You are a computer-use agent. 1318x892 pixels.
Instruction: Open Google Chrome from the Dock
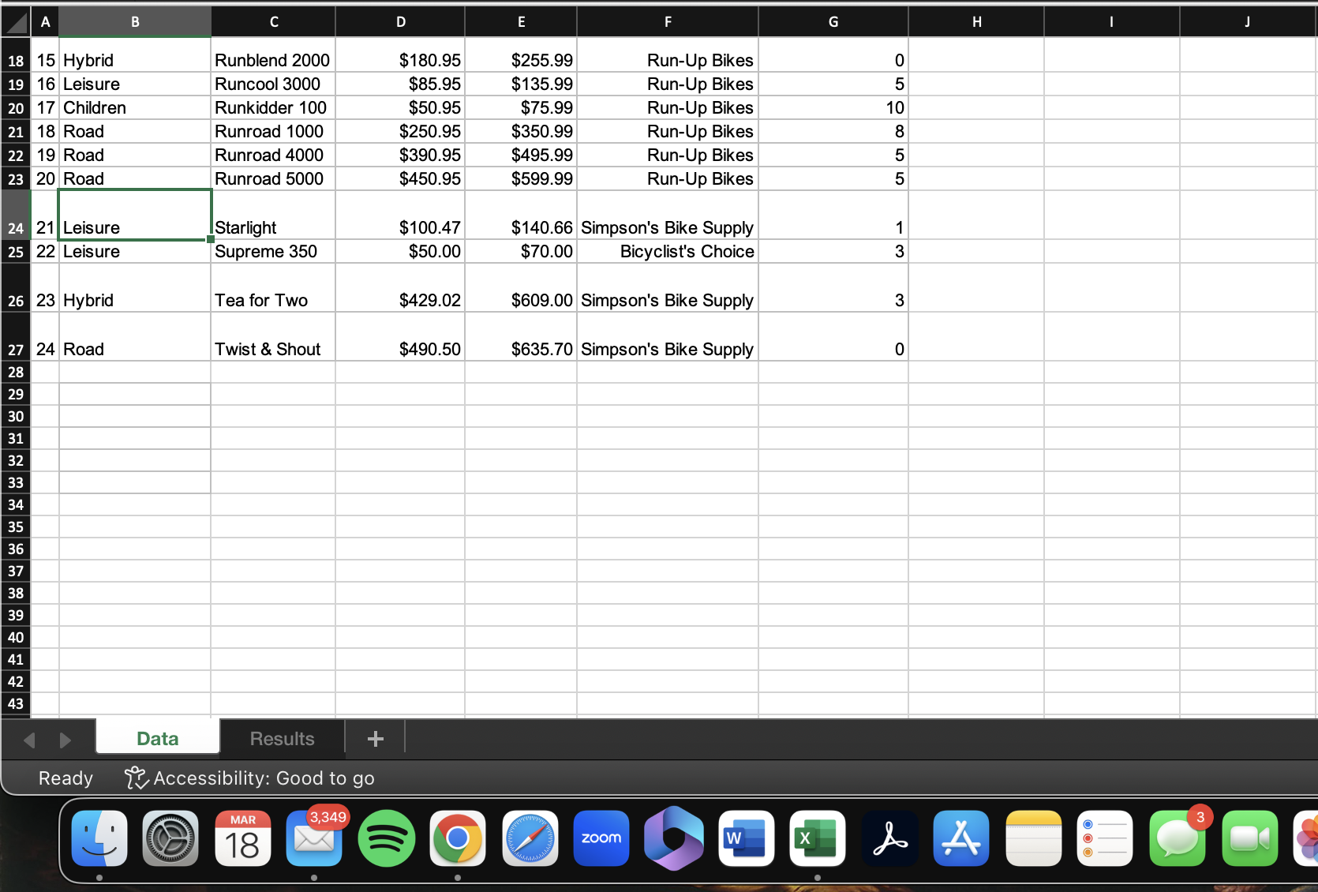tap(457, 838)
